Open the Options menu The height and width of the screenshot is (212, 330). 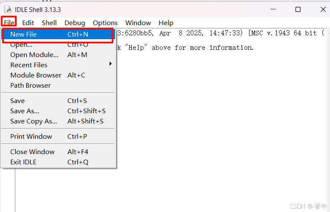[x=105, y=23]
